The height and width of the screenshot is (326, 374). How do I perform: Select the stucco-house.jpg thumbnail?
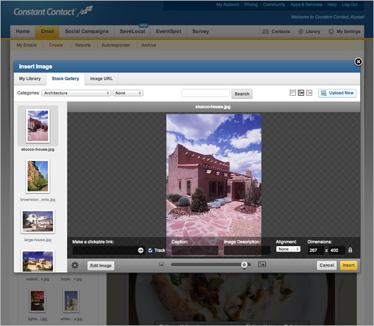38,126
